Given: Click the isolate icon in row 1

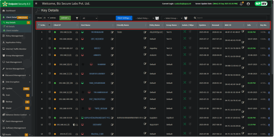Looking at the screenshot, I should point(185,32).
